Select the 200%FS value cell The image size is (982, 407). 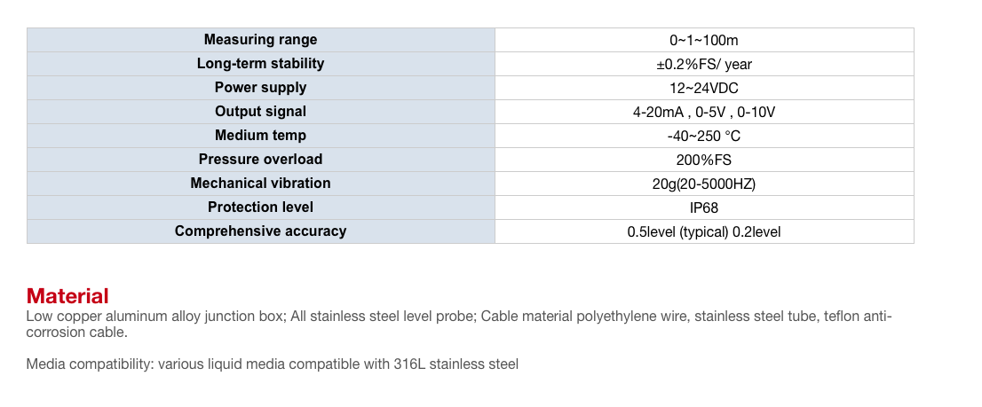click(704, 160)
